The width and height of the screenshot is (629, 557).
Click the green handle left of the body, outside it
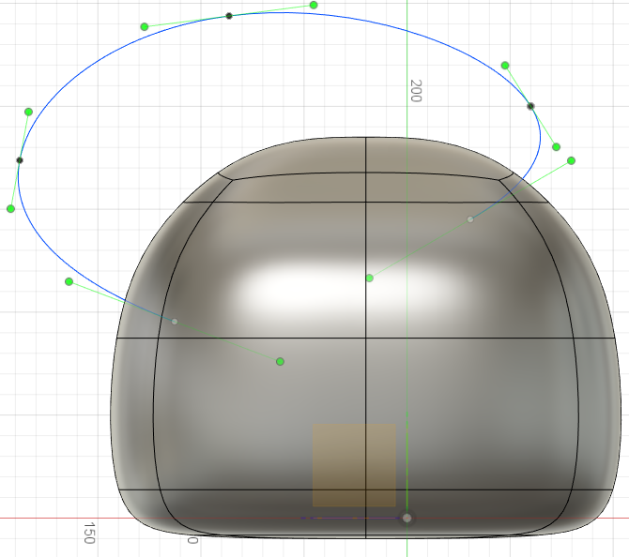pyautogui.click(x=69, y=281)
